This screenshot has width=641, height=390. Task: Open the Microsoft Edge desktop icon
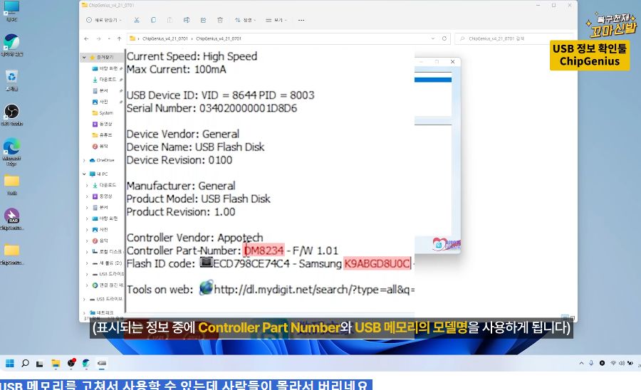pyautogui.click(x=12, y=152)
